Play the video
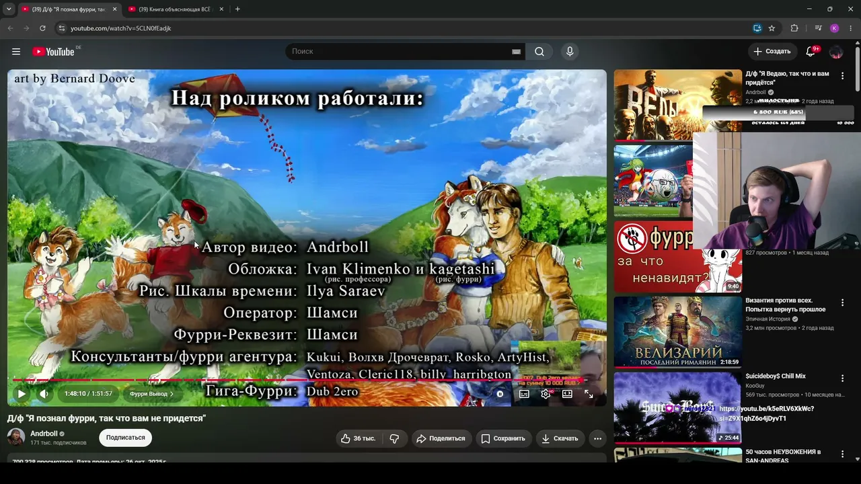 pyautogui.click(x=22, y=394)
